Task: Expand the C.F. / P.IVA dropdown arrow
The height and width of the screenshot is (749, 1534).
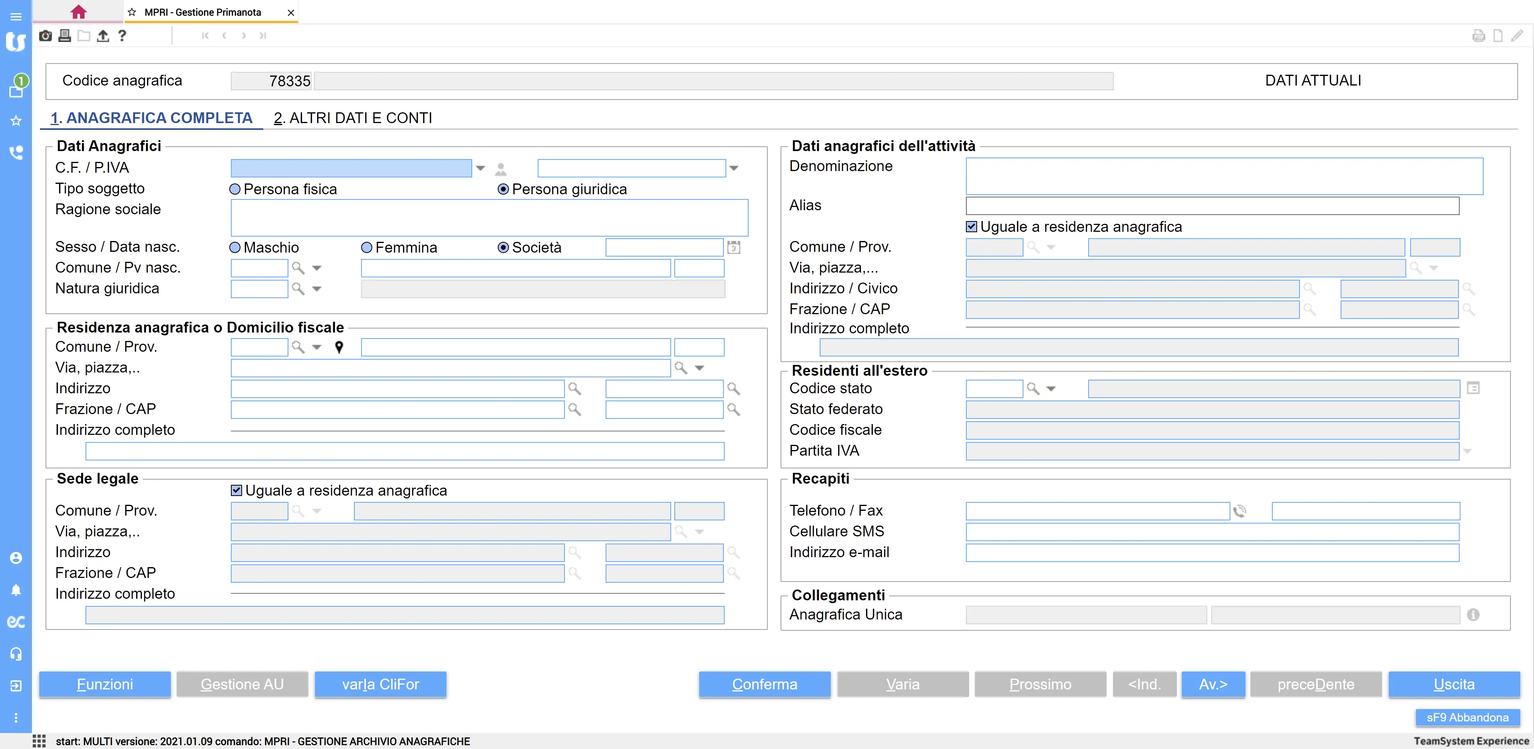Action: pos(481,169)
